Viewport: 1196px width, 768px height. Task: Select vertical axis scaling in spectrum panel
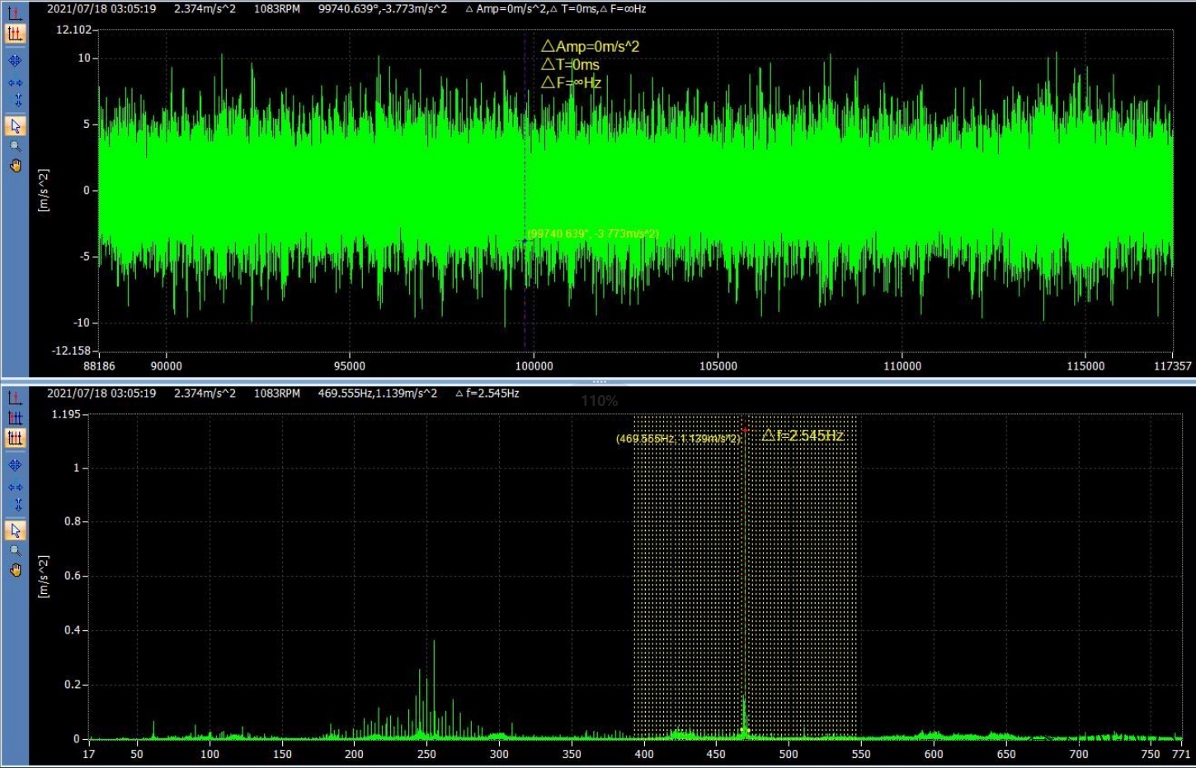tap(16, 504)
